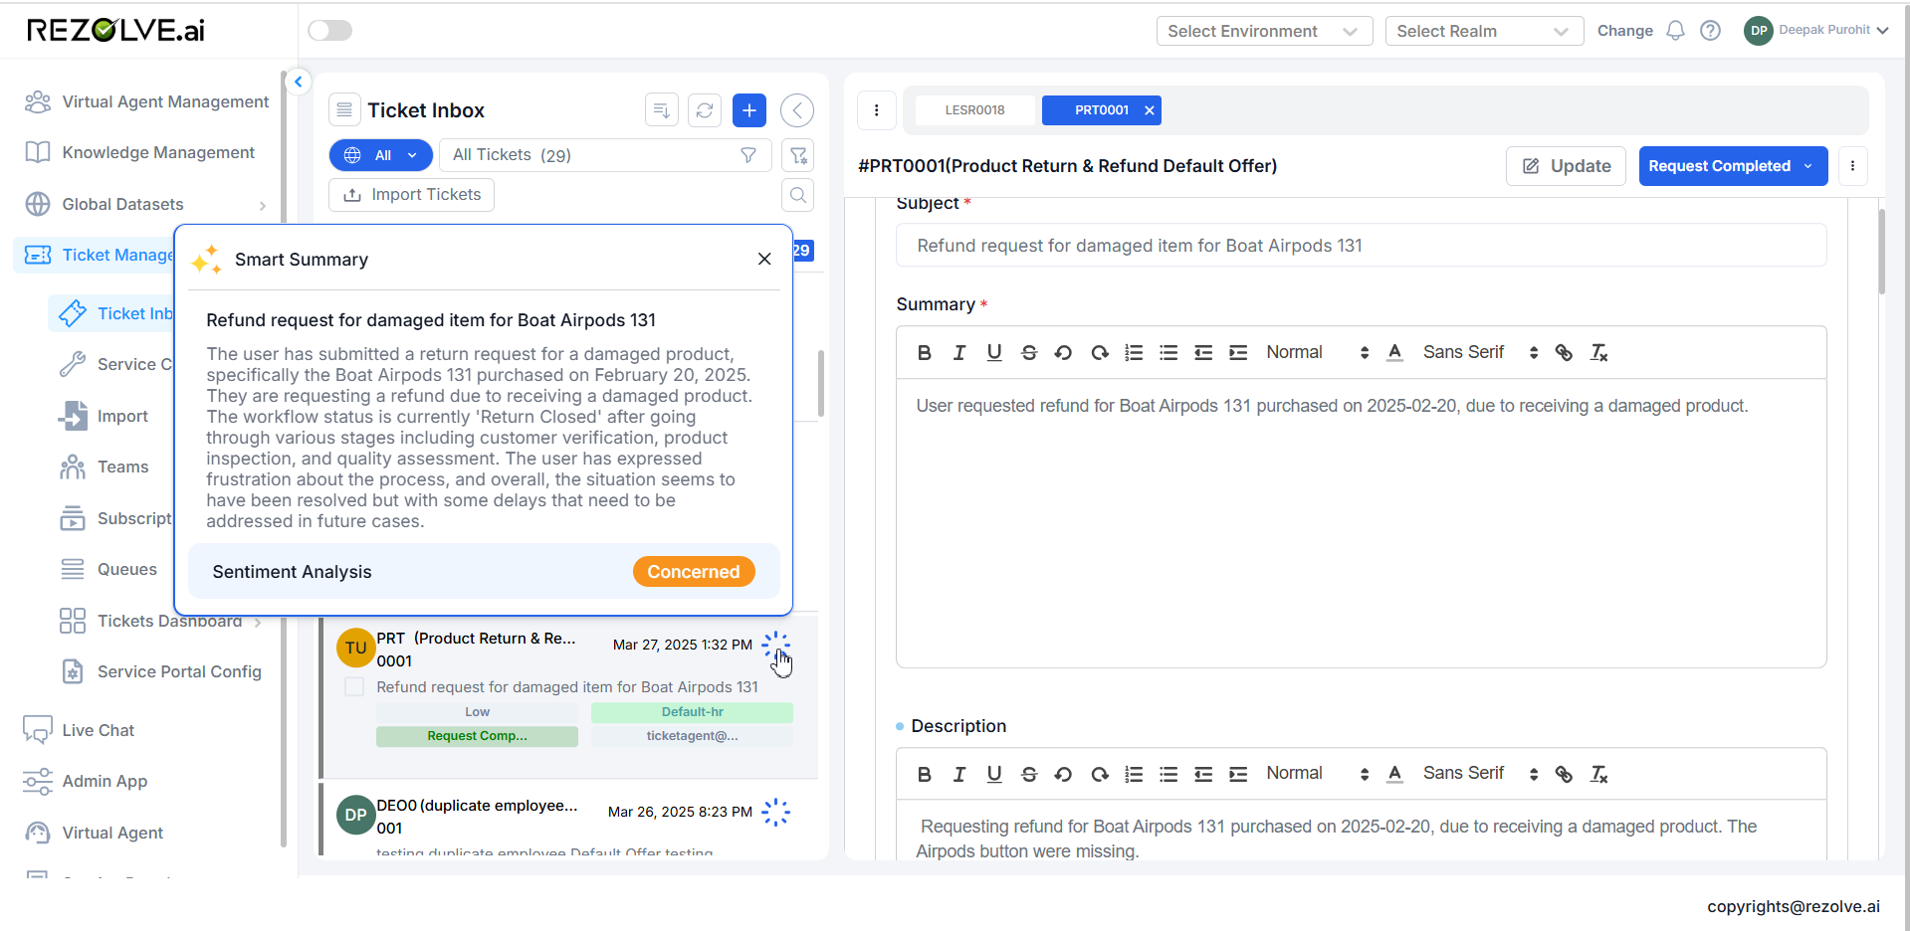Open the Select Environment dropdown
Screen dimensions: 1910x931
[x=1264, y=31]
